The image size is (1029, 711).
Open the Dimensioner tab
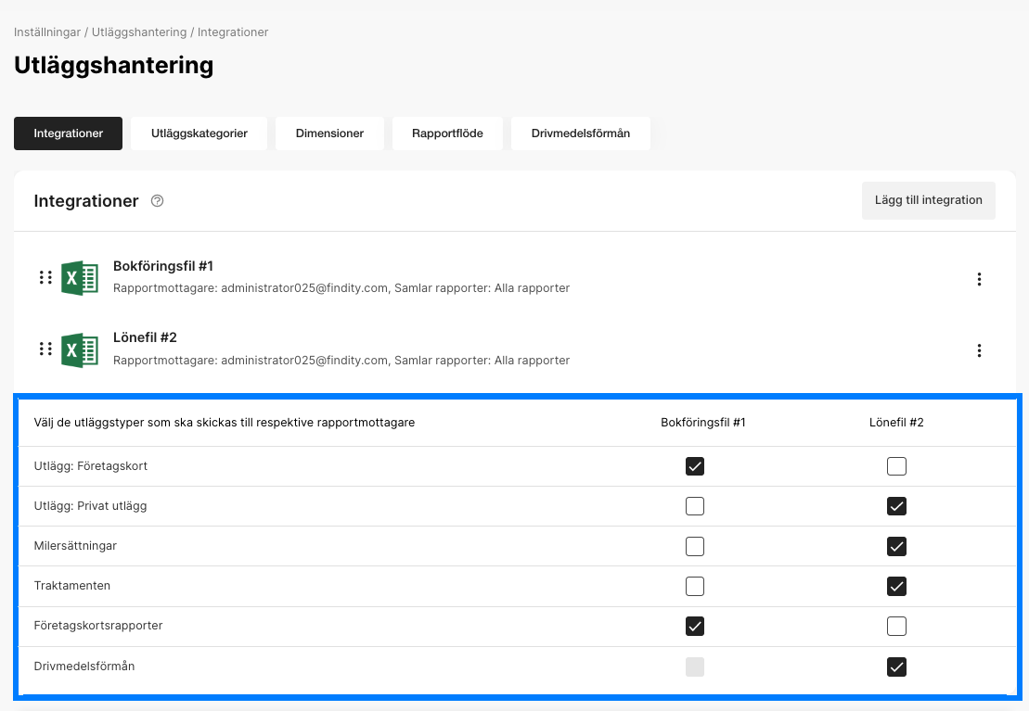tap(329, 133)
